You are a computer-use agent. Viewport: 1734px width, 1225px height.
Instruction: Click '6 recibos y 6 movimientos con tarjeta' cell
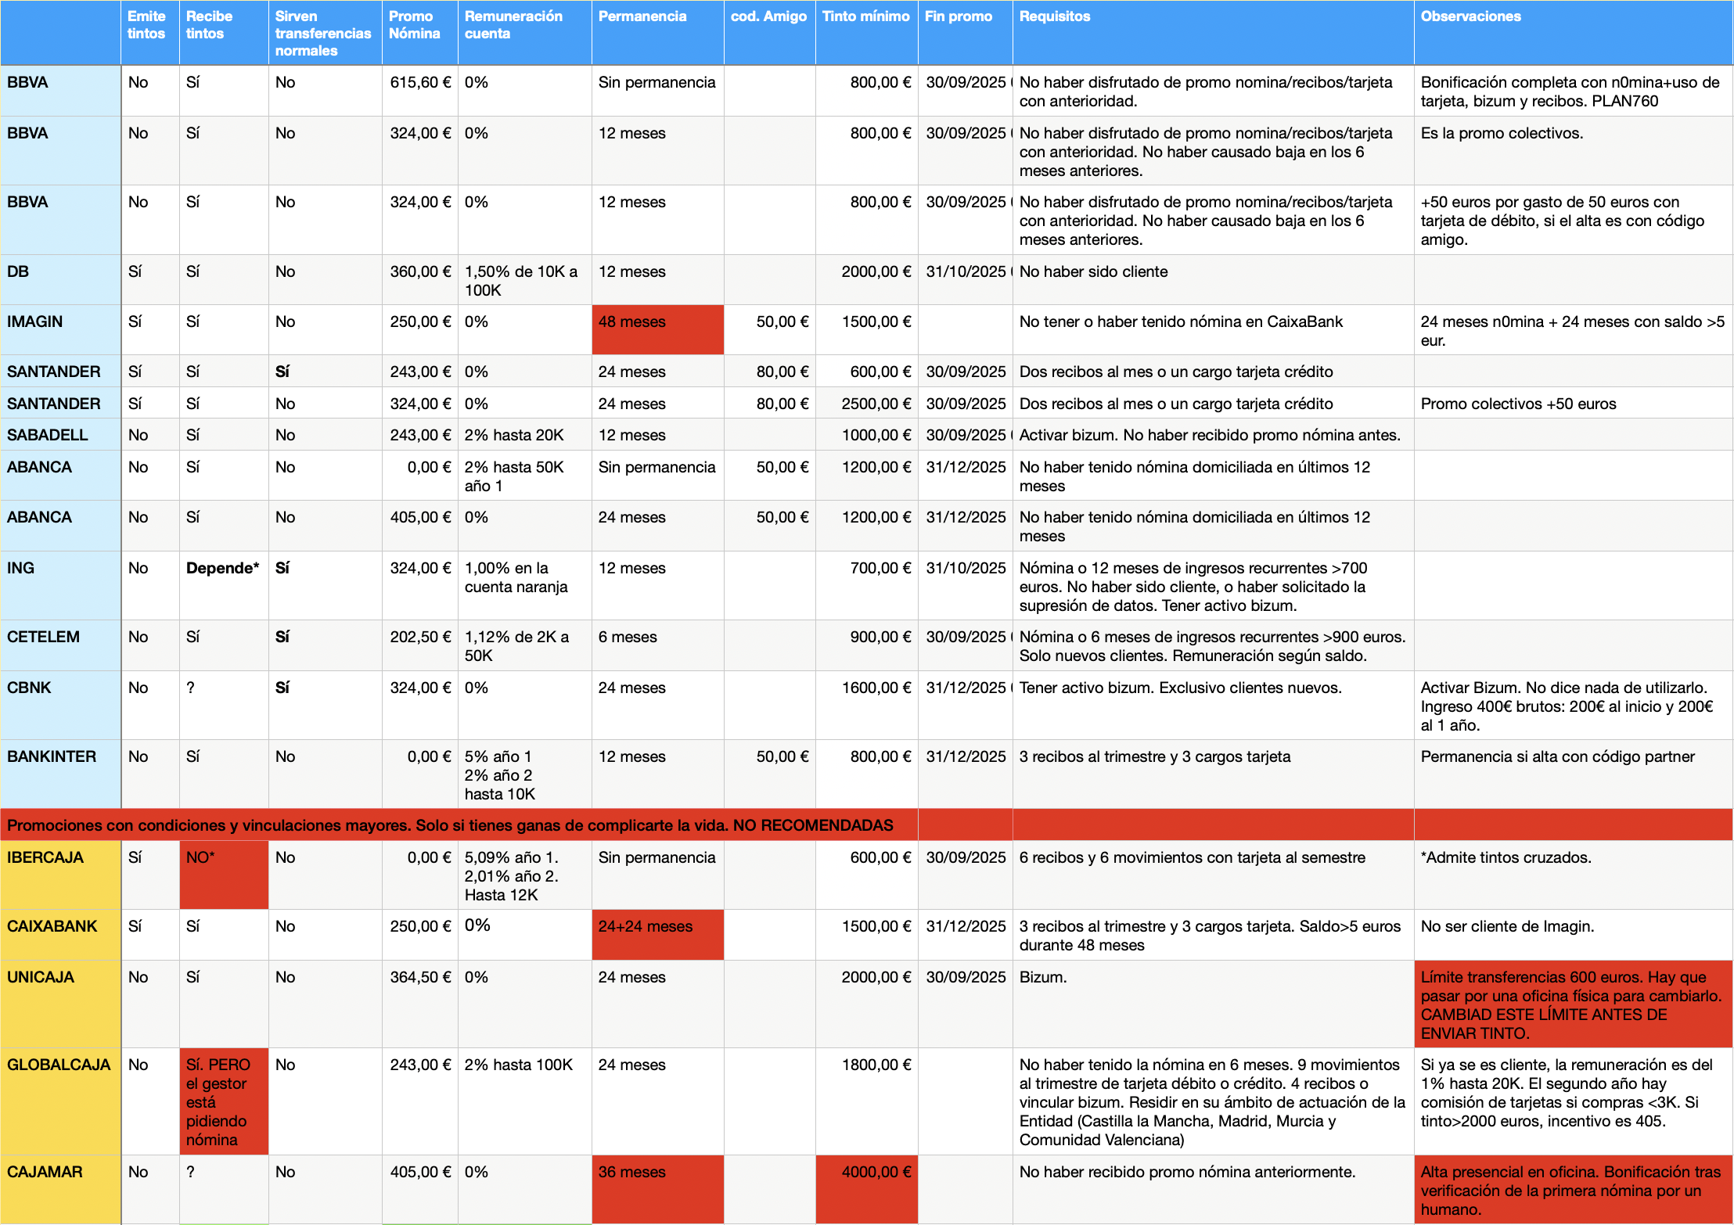pos(1214,875)
